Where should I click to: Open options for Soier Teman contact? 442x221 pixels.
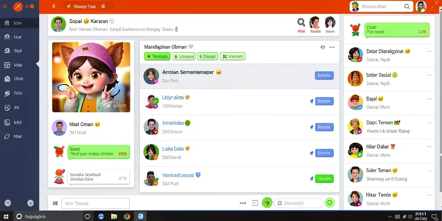click(x=429, y=170)
